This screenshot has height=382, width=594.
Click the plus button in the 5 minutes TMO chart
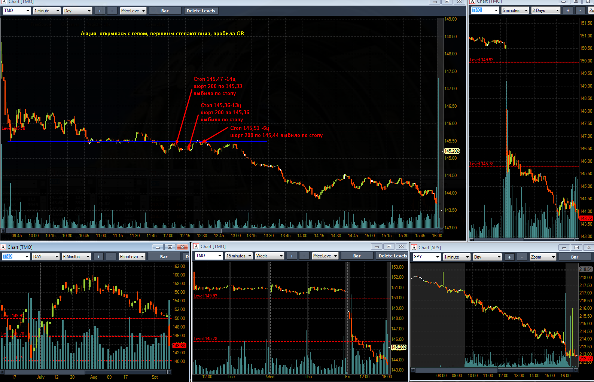[568, 10]
